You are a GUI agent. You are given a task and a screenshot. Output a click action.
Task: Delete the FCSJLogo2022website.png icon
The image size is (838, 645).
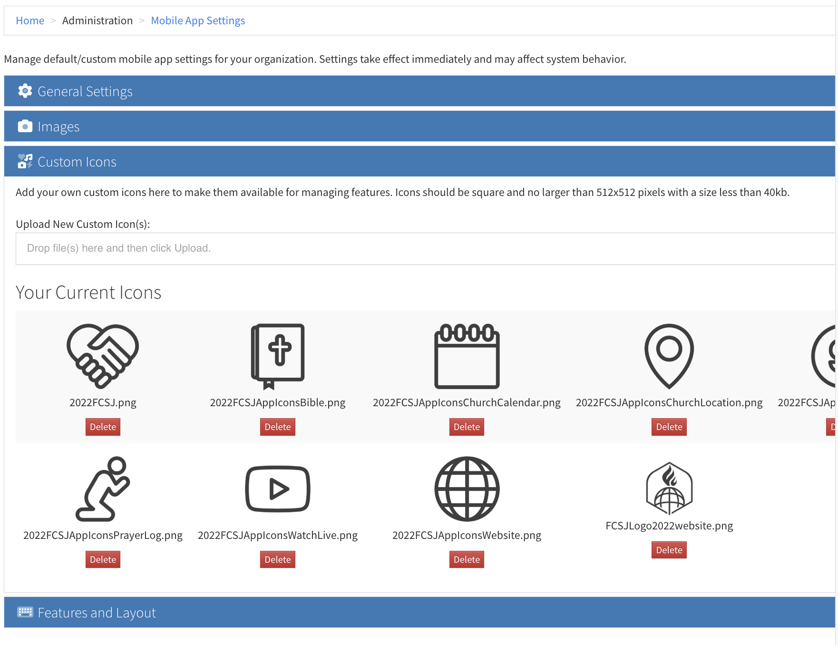coord(669,550)
